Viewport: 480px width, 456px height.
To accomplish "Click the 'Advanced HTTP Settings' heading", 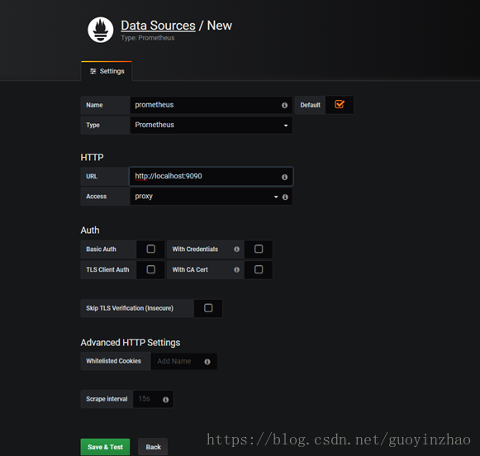I will (131, 343).
